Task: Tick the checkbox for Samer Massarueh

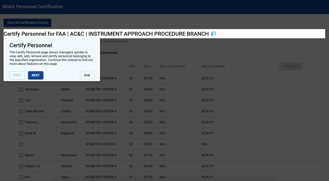Action: (x=21, y=155)
